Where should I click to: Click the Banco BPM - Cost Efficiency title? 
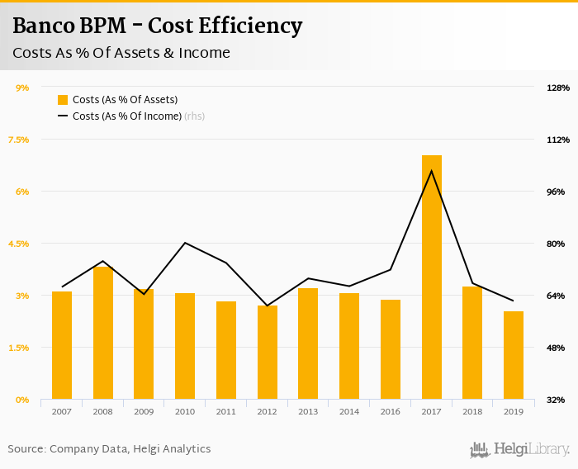tap(158, 26)
